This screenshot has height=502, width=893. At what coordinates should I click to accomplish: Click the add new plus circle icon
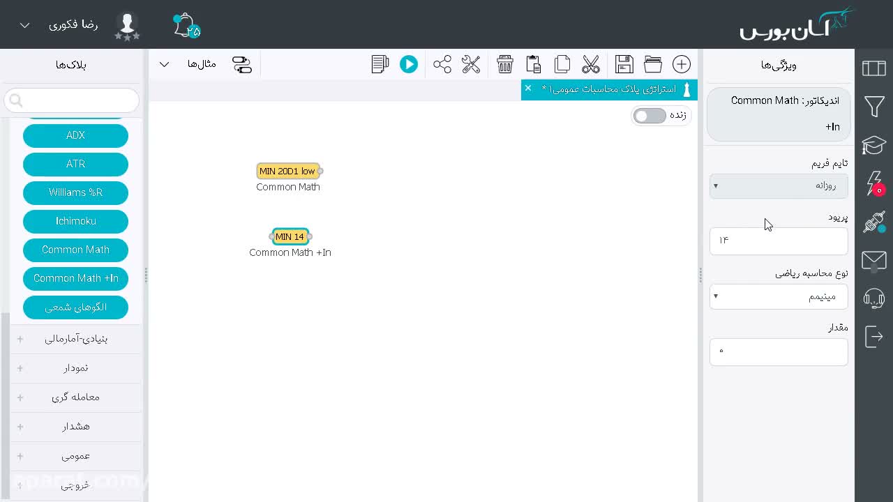tap(682, 64)
